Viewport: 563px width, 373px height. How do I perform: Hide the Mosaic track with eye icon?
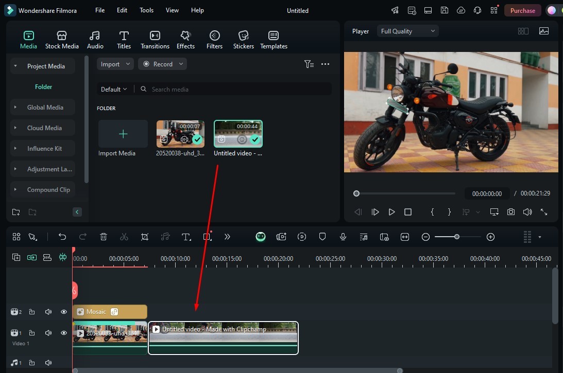click(64, 312)
